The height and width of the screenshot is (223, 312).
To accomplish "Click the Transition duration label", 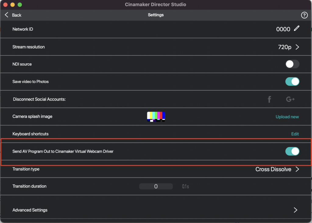I will click(30, 186).
